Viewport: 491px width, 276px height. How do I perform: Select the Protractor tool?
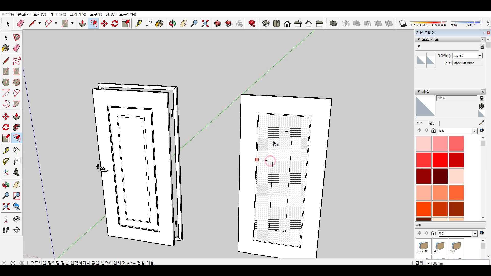tap(6, 162)
